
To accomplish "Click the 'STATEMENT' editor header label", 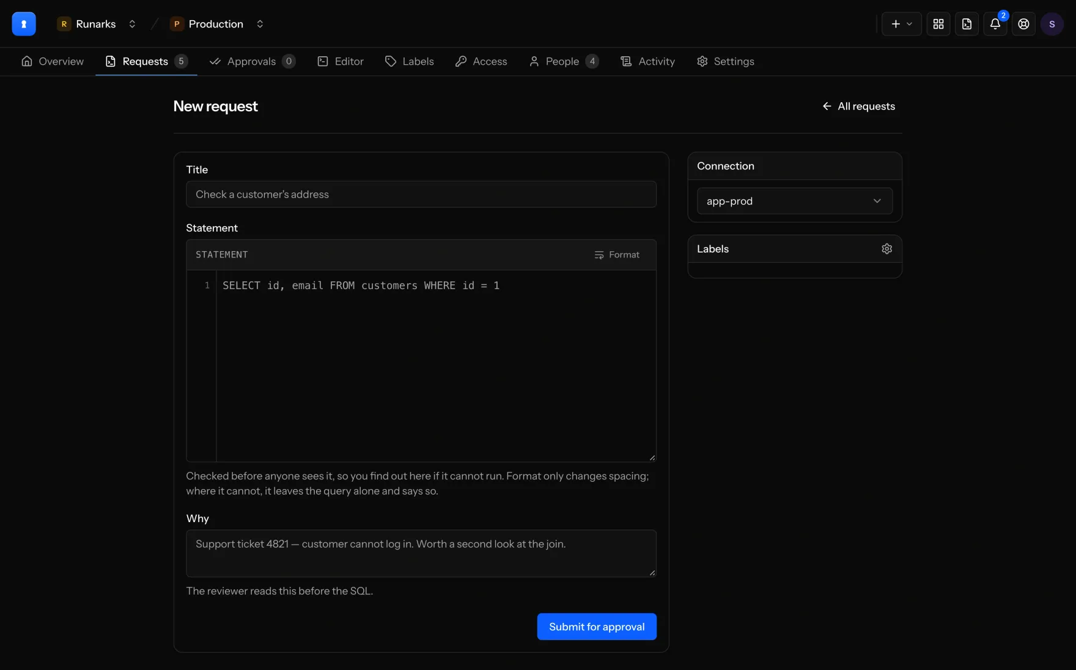I will coord(222,255).
